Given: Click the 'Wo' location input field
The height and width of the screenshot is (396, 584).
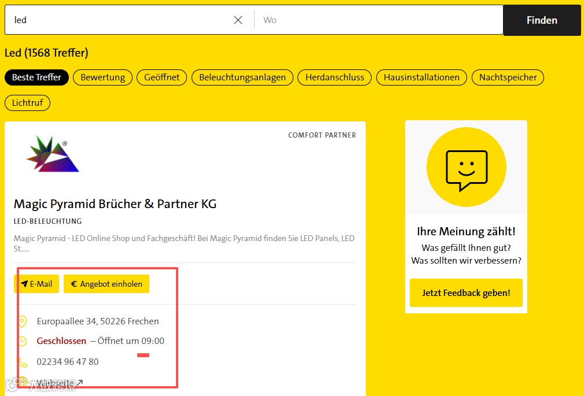Looking at the screenshot, I should [x=379, y=20].
